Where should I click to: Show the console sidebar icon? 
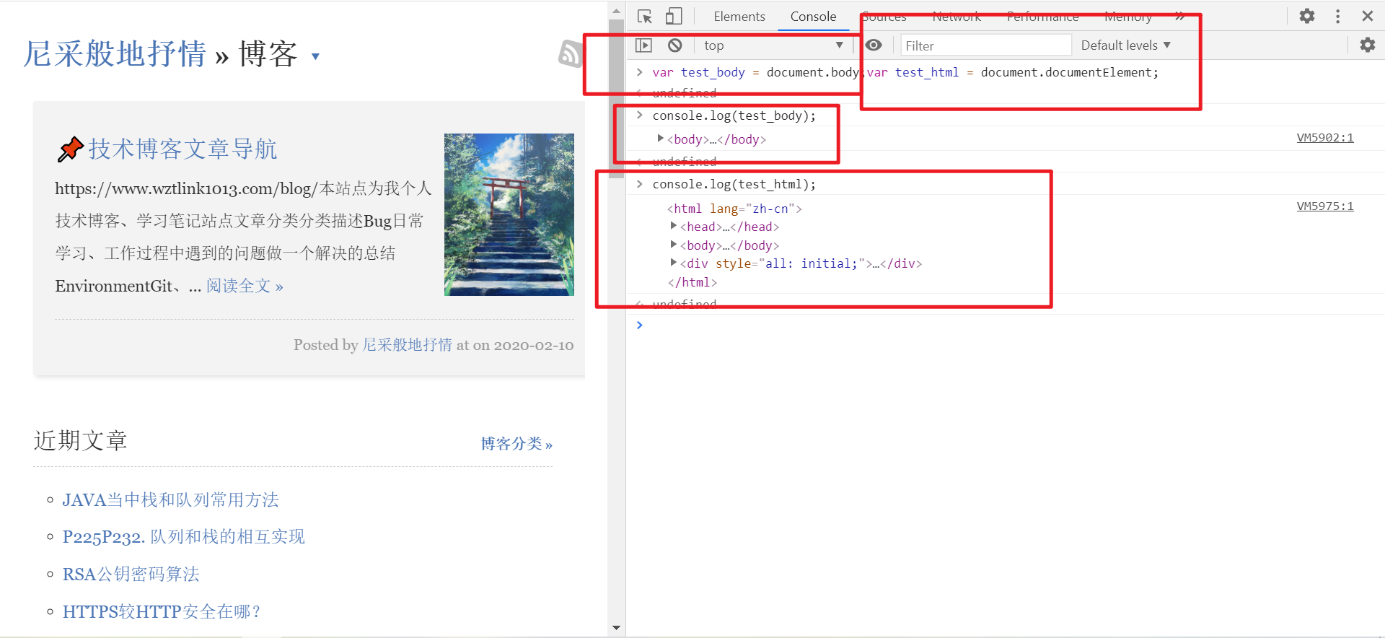click(643, 45)
